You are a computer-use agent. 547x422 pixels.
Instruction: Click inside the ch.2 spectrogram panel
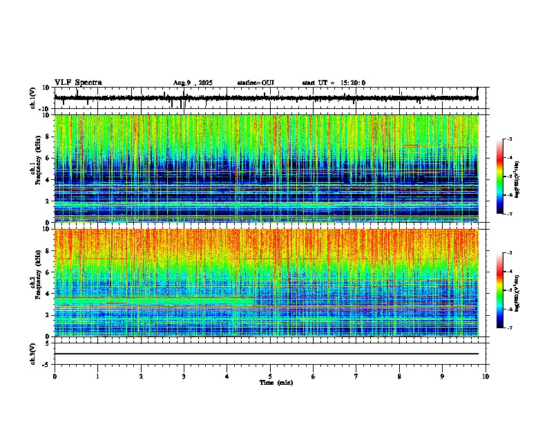[x=267, y=283]
